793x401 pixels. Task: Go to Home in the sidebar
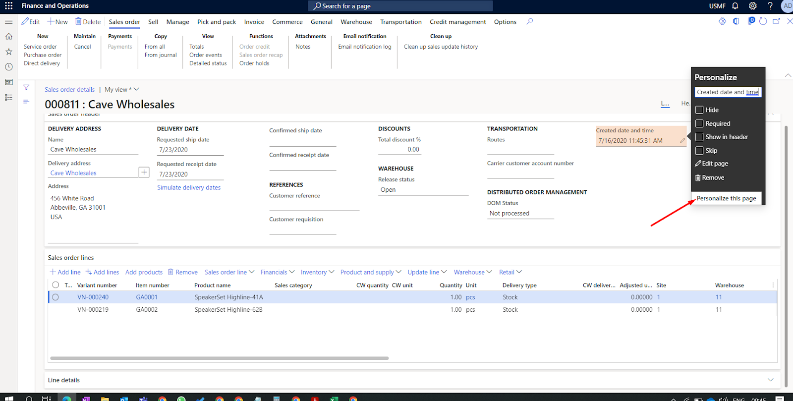8,37
